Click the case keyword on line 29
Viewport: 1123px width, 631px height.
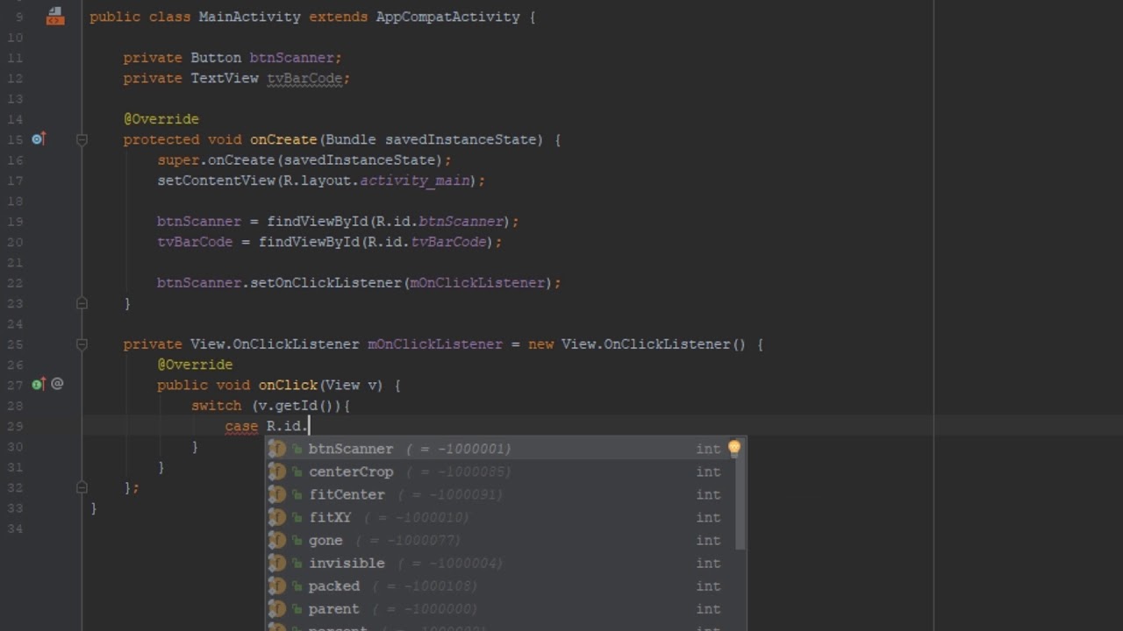tap(241, 426)
